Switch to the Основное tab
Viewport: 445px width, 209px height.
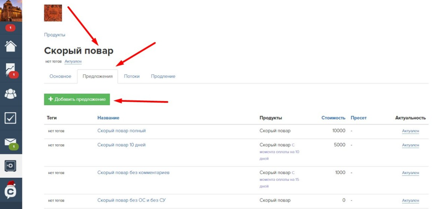pyautogui.click(x=61, y=76)
